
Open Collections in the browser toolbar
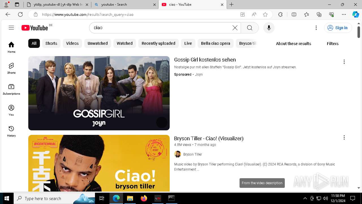point(319,14)
